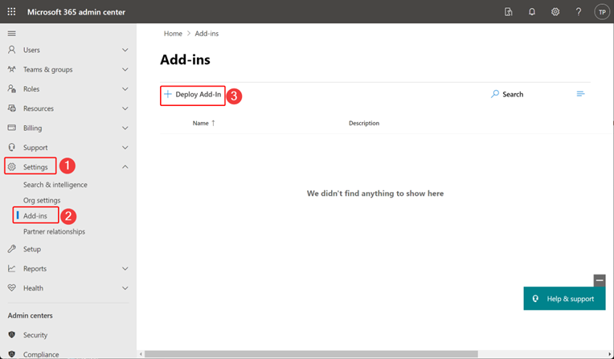Sort by the Name column header
This screenshot has height=359, width=614.
[200, 123]
